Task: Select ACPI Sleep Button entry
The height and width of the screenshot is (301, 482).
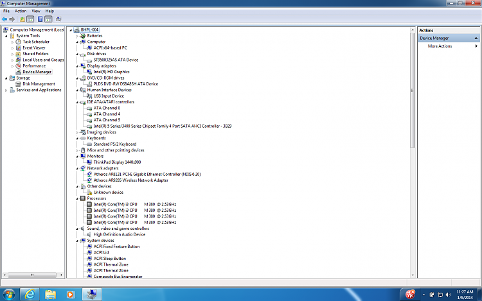Action: click(110, 259)
